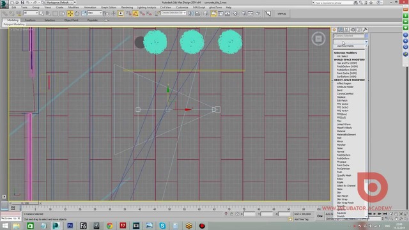Open the Hierarchy command panel tab
409x230 pixels.
point(346,30)
